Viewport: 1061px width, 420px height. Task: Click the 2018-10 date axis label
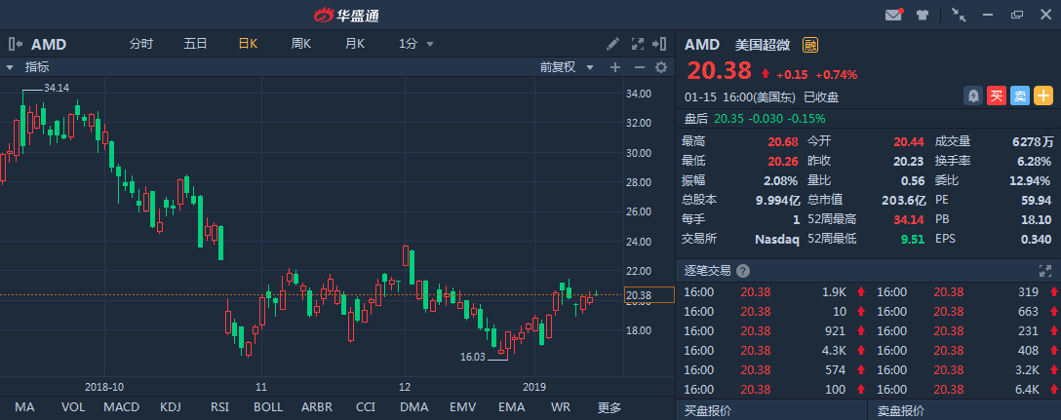pyautogui.click(x=104, y=388)
